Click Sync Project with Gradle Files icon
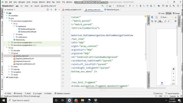This screenshot has width=183, height=103. [x=167, y=6]
